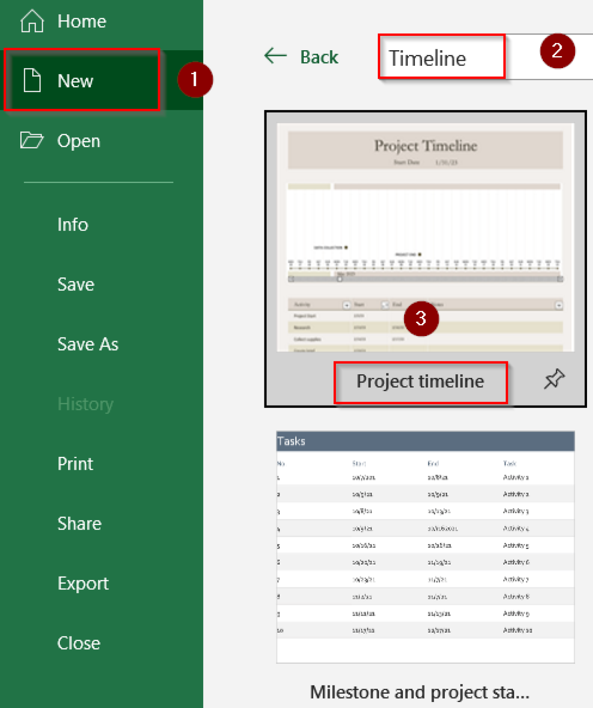Click the New label in the sidebar
593x708 pixels.
pyautogui.click(x=75, y=81)
